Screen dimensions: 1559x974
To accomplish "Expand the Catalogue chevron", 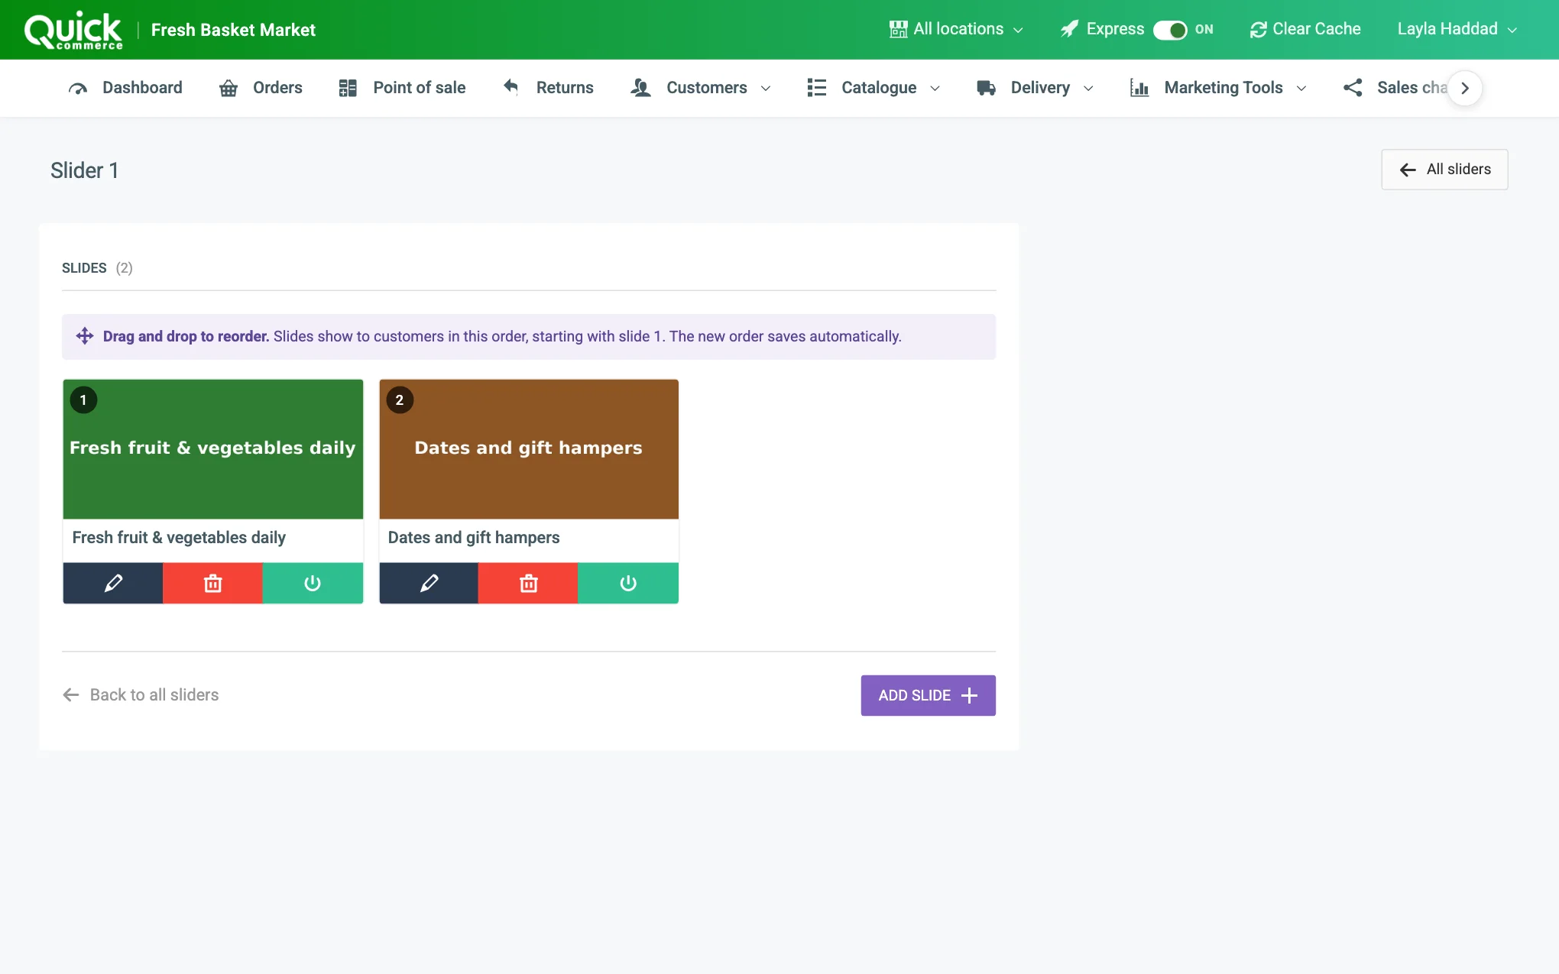I will point(935,89).
